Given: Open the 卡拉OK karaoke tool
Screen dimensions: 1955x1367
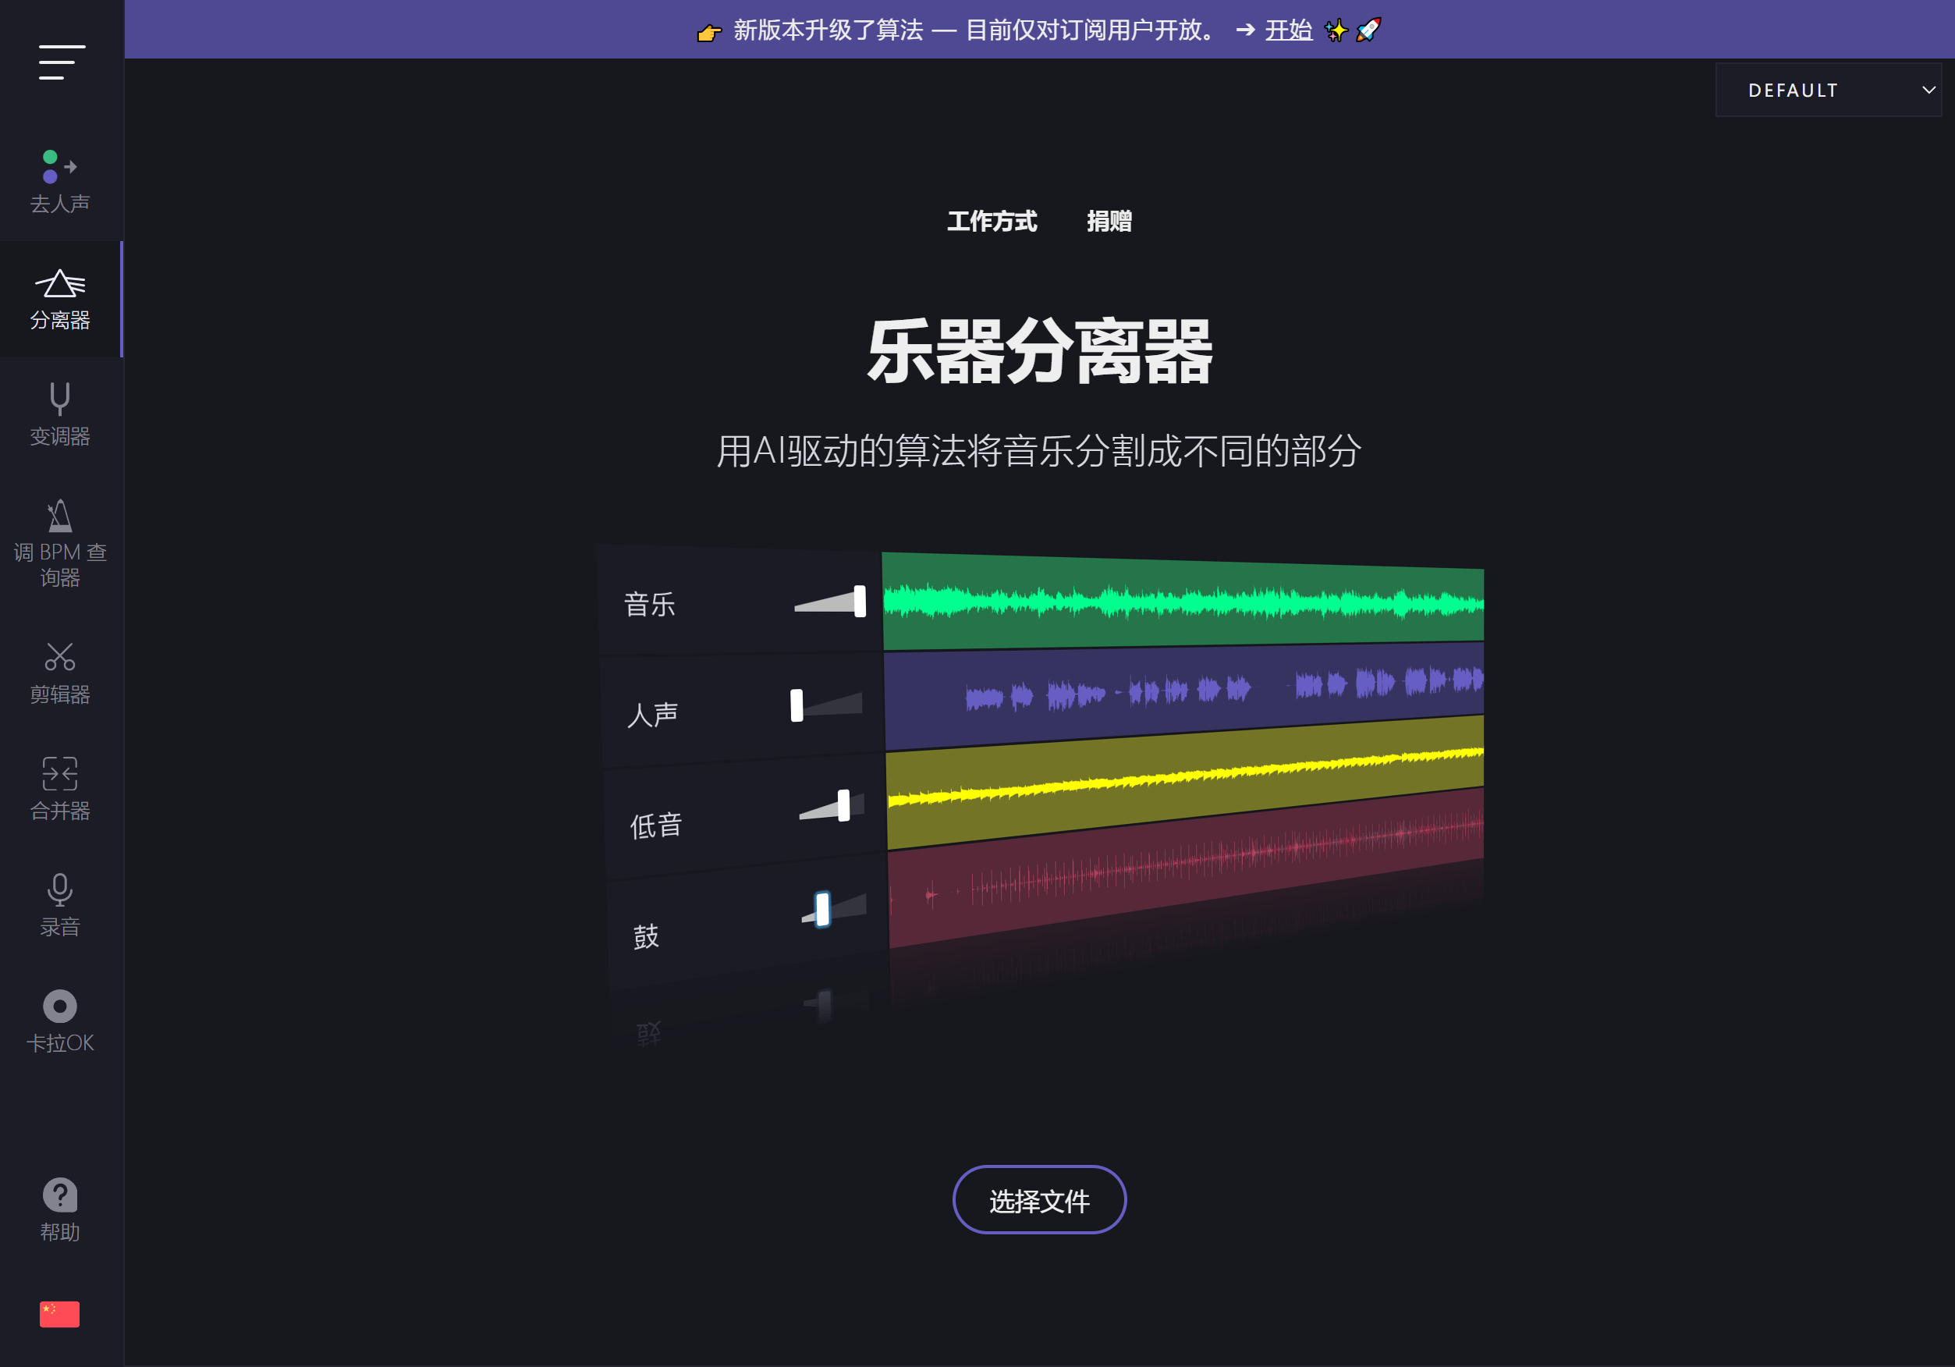Looking at the screenshot, I should point(60,1021).
